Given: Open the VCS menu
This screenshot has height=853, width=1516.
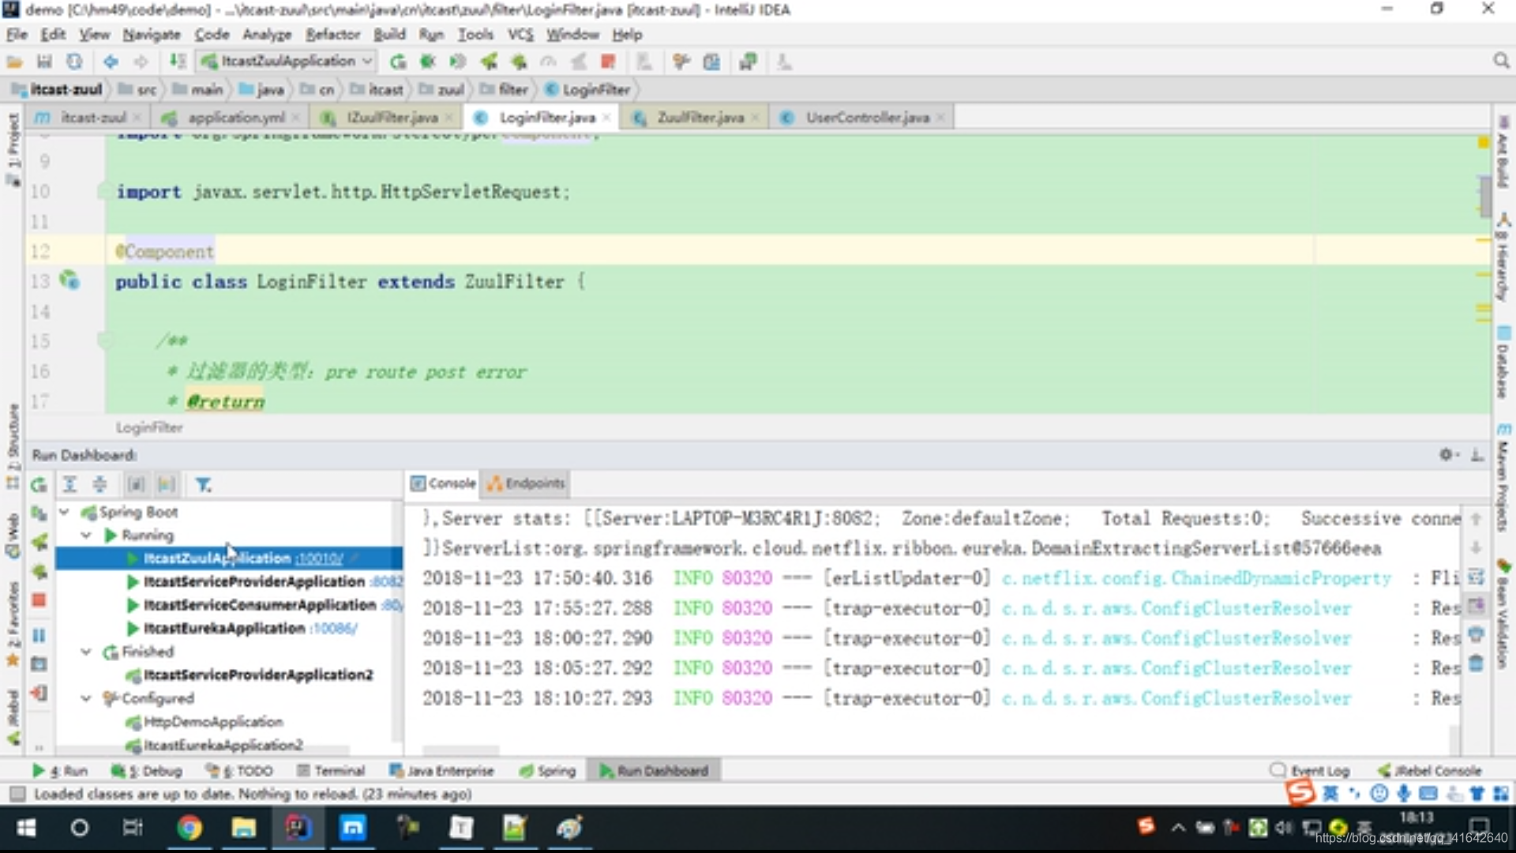Looking at the screenshot, I should 520,34.
